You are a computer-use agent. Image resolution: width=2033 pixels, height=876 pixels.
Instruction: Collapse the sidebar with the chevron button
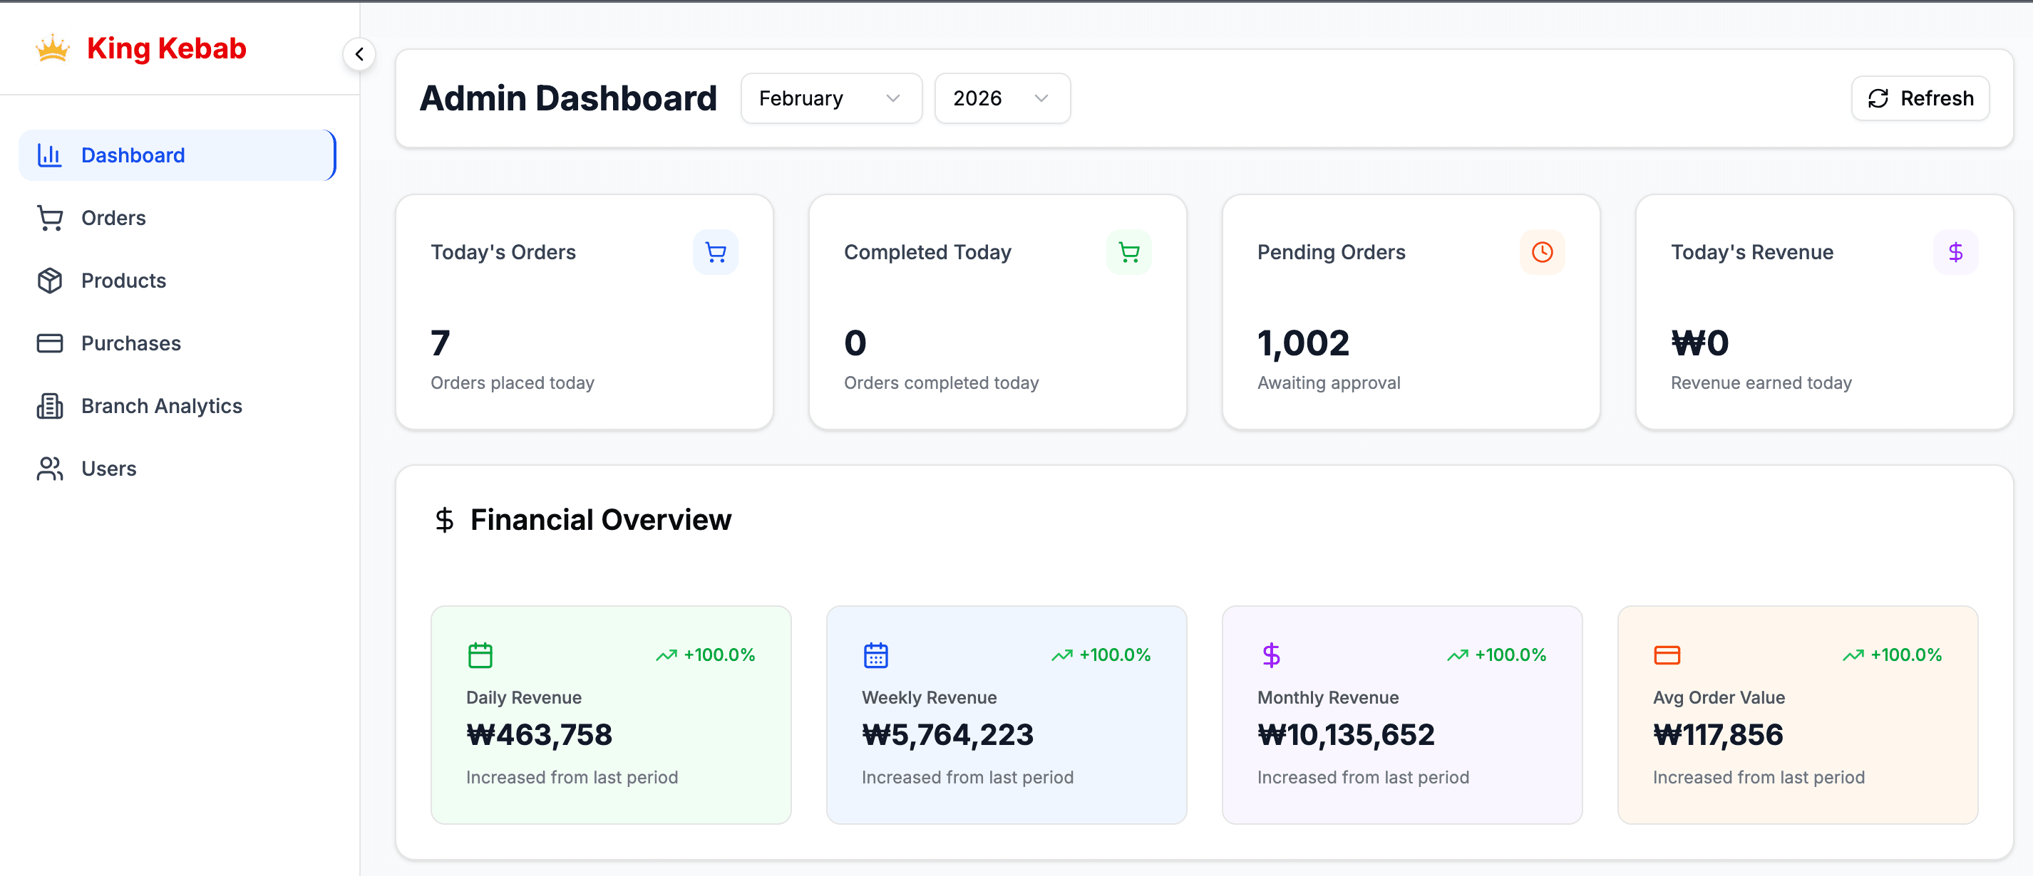coord(359,54)
